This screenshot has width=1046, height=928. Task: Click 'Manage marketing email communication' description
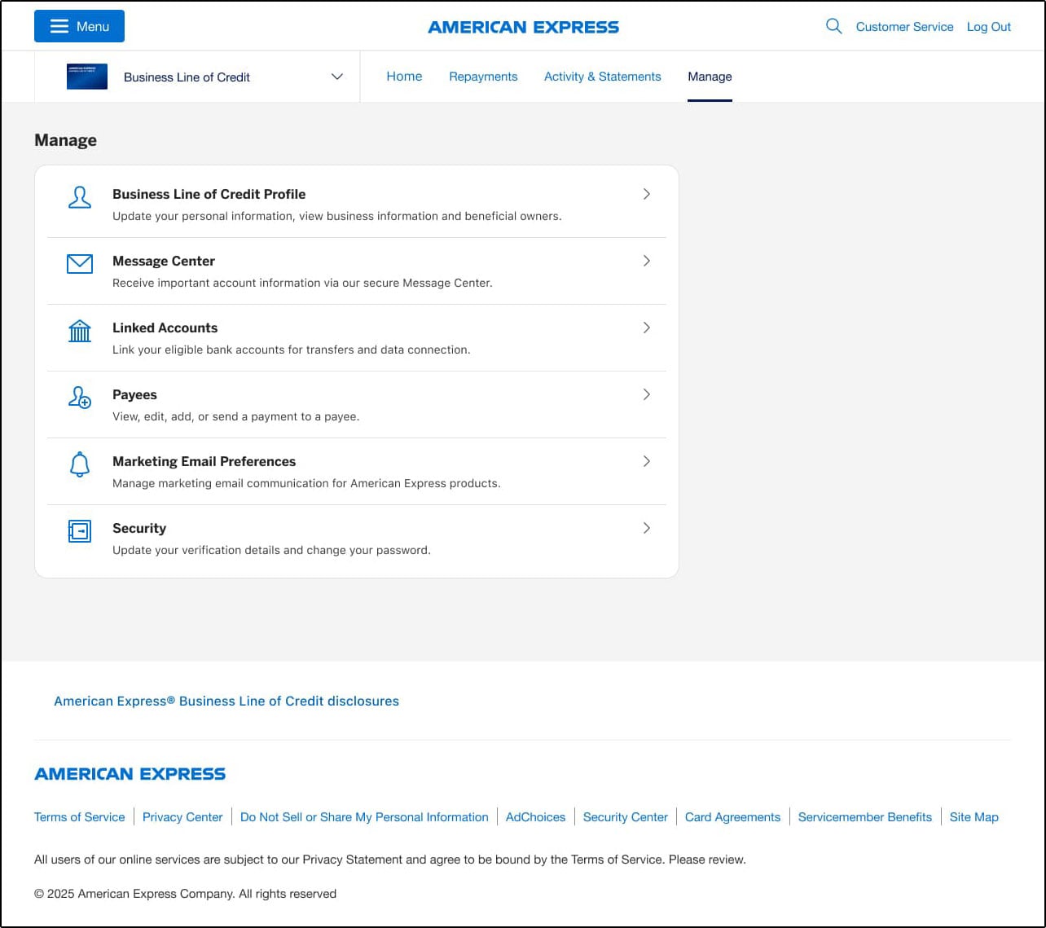pyautogui.click(x=306, y=483)
